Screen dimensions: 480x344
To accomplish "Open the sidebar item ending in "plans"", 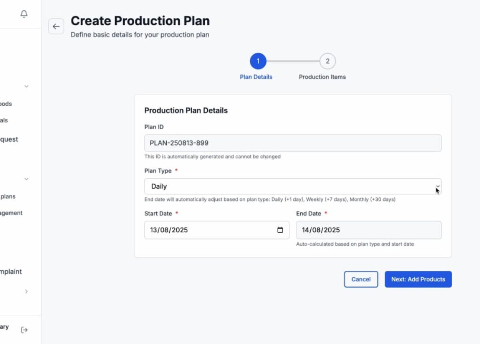I will pyautogui.click(x=8, y=196).
